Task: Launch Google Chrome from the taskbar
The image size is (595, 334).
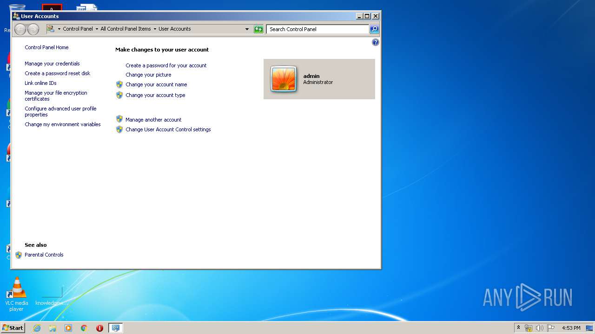Action: (84, 328)
